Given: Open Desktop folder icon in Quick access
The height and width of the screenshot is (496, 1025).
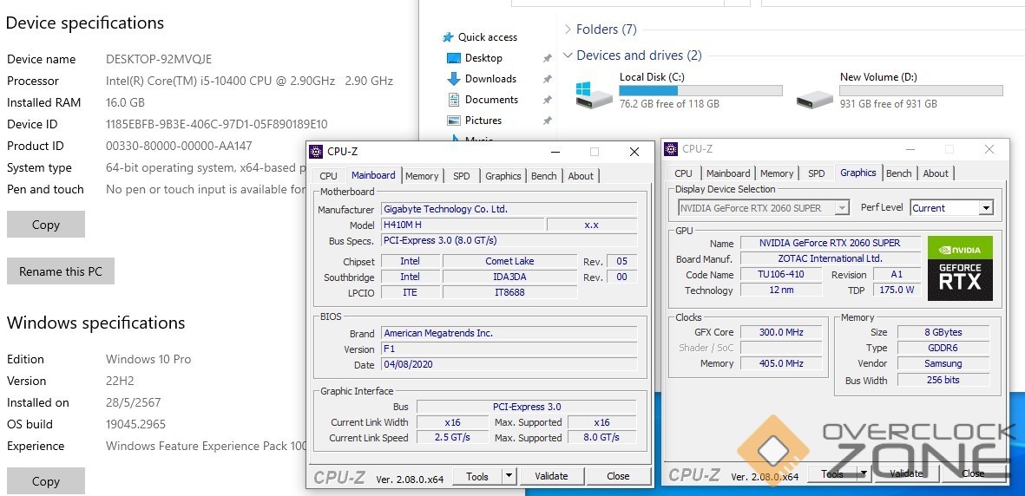Looking at the screenshot, I should coord(454,58).
